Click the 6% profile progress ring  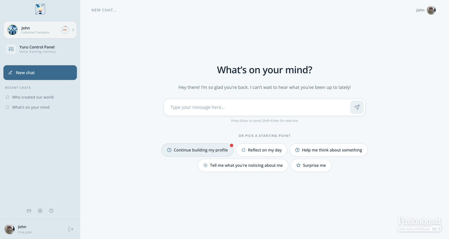pos(65,30)
